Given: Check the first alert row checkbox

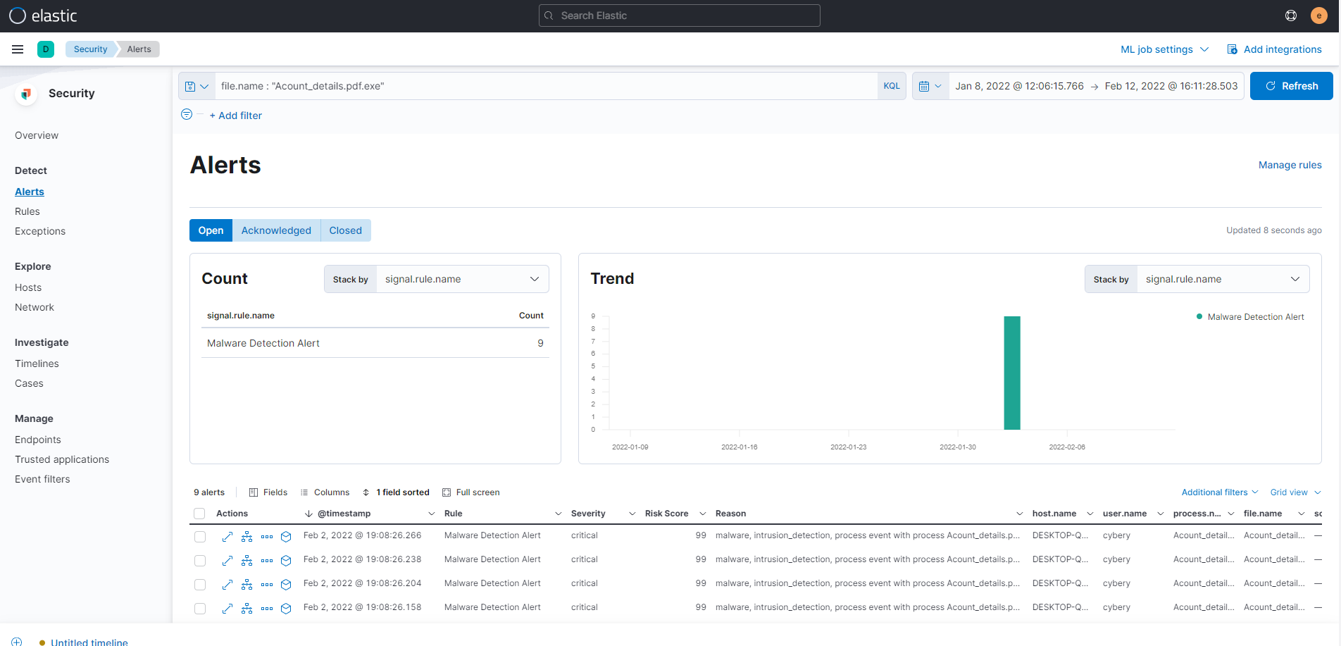Looking at the screenshot, I should click(200, 537).
